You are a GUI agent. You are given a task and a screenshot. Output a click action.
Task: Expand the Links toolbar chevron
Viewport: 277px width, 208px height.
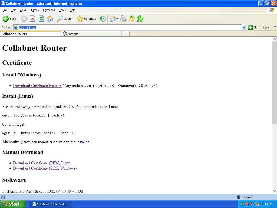[275, 26]
